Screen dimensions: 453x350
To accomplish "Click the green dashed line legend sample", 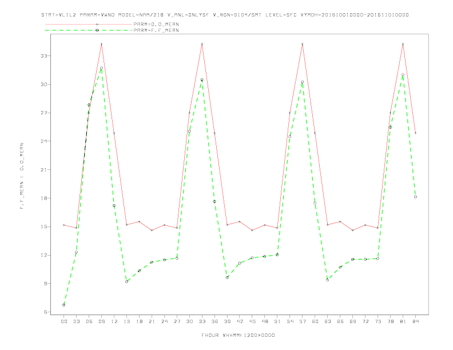I will [x=89, y=30].
